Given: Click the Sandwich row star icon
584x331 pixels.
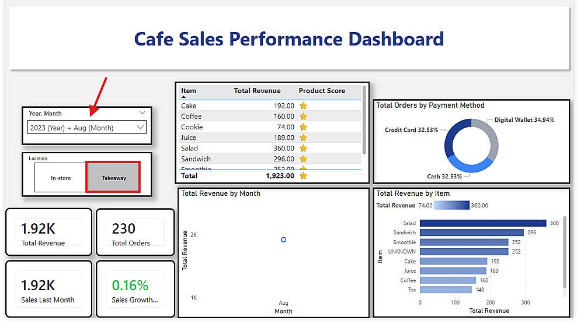Looking at the screenshot, I should click(x=304, y=159).
